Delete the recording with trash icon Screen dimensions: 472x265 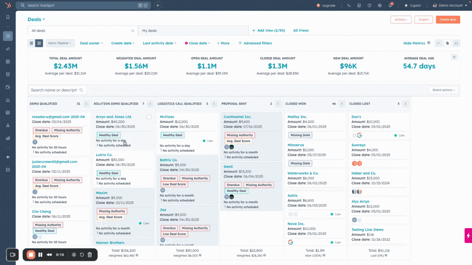point(90,255)
